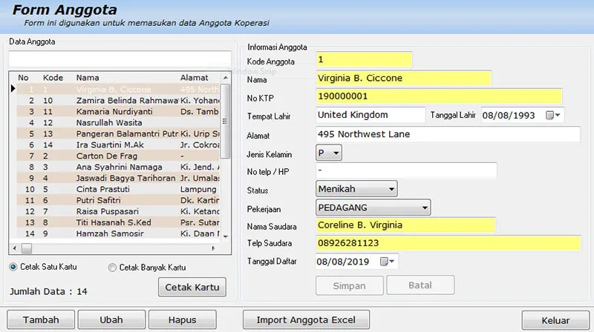
Task: Click the No KTP field
Action: 439,96
